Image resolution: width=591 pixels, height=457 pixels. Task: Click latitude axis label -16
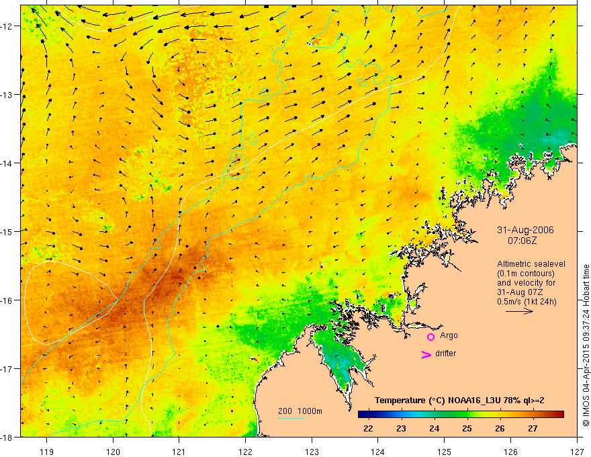click(7, 300)
